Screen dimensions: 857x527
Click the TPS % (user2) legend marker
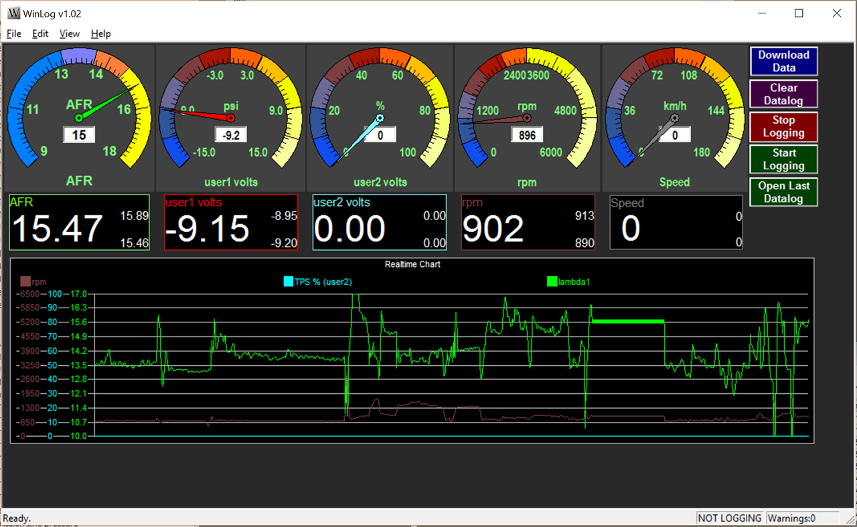[289, 282]
